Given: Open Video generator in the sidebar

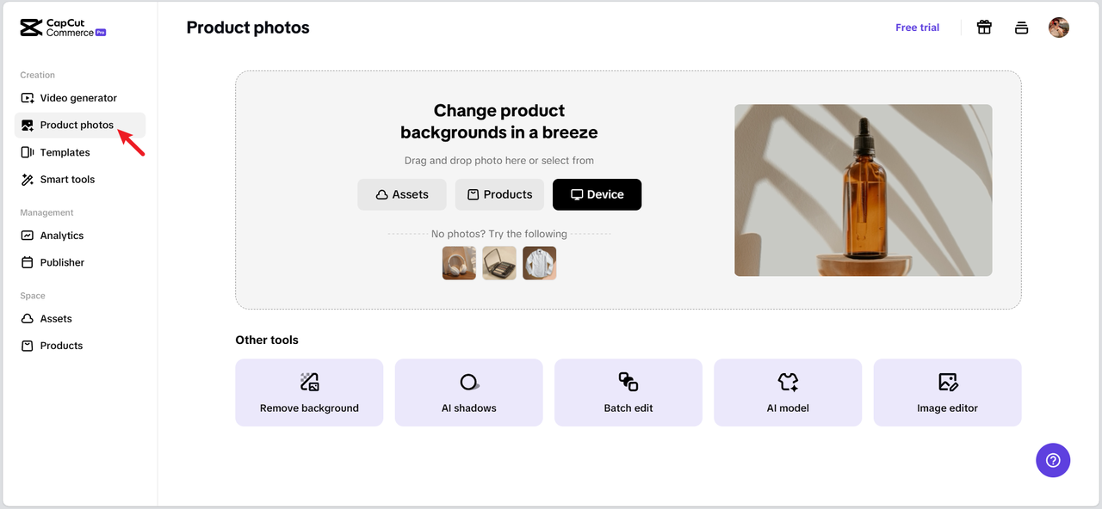Looking at the screenshot, I should click(77, 98).
